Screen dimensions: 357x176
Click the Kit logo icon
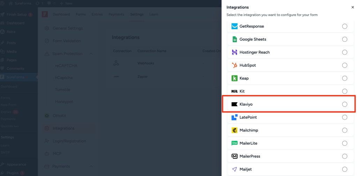coord(235,91)
